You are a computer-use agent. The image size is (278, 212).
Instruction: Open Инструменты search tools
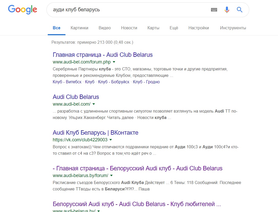click(233, 28)
